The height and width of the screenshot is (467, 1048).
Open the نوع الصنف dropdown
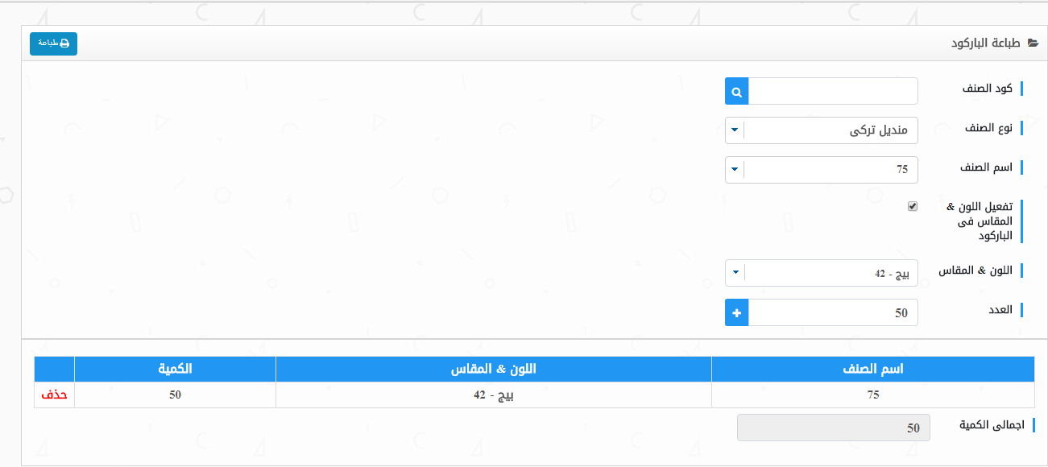point(735,130)
